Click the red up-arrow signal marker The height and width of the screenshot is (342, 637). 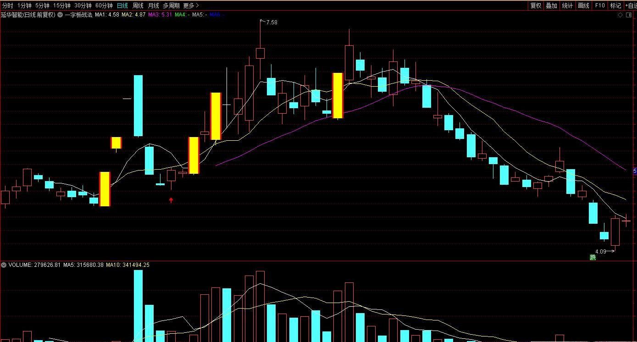171,200
